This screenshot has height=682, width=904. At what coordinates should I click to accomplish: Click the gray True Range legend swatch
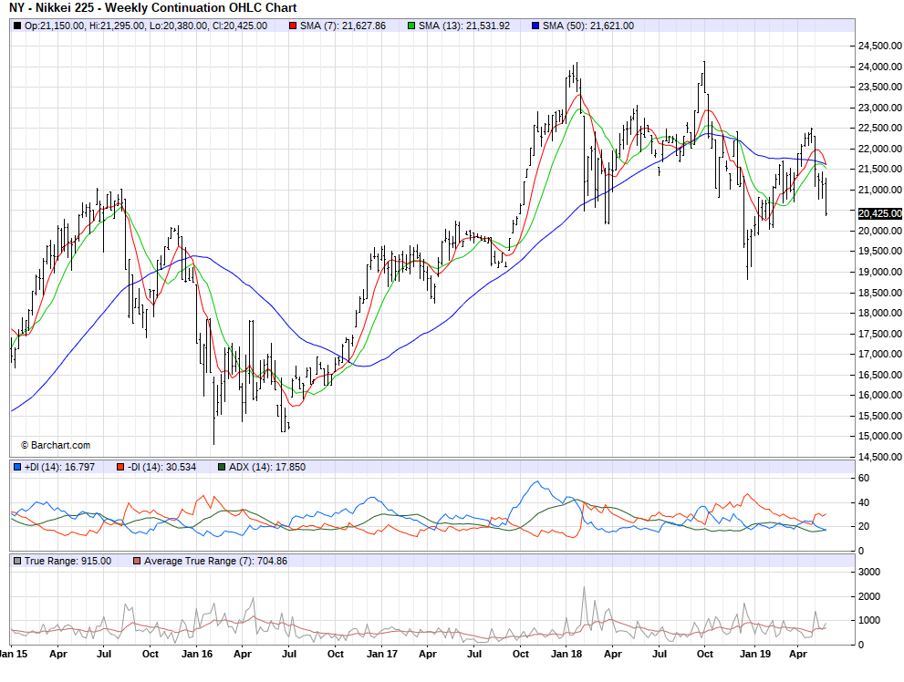[16, 561]
